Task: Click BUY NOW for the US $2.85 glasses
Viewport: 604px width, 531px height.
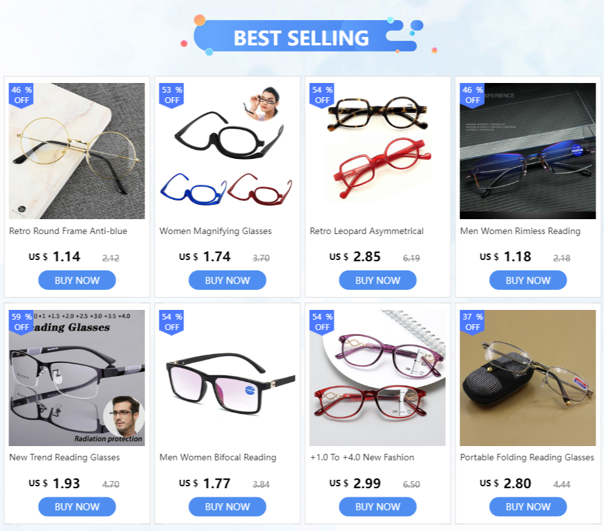Action: 377,280
